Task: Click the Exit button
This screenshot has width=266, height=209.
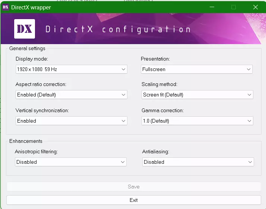Action: 134,200
